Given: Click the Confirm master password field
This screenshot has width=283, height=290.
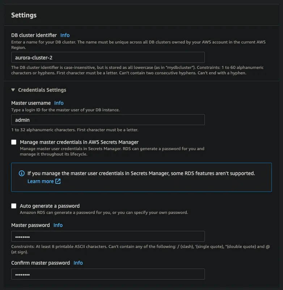Looking at the screenshot, I should (x=107, y=274).
